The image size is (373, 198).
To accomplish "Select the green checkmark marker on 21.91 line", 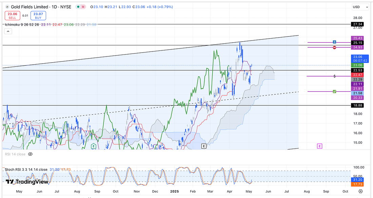I will (334, 91).
